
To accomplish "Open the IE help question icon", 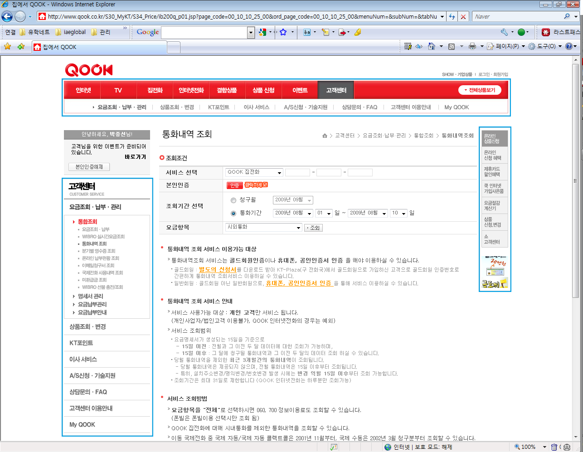I will (x=569, y=46).
